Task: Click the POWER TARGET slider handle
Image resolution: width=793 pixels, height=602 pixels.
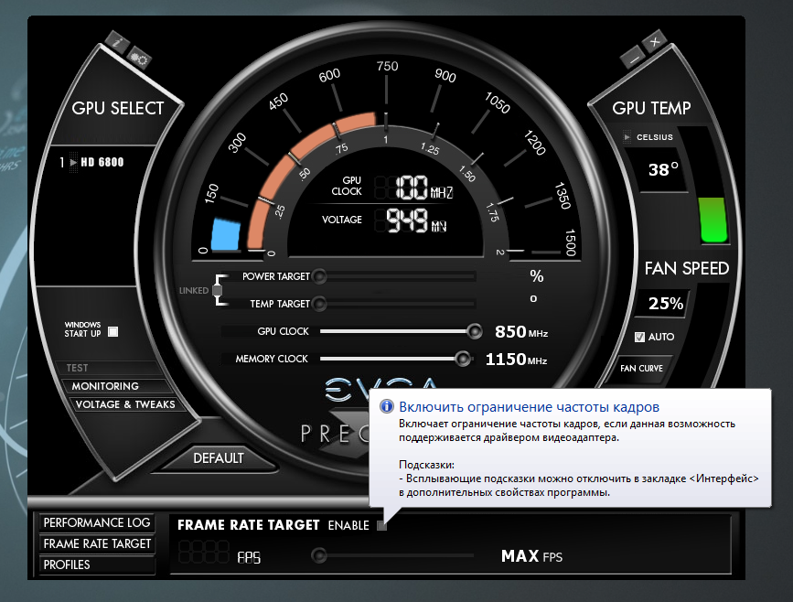Action: click(x=319, y=276)
